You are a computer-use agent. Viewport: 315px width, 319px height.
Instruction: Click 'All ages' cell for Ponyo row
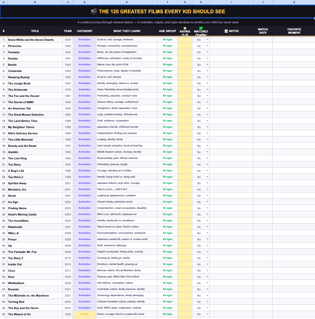pyautogui.click(x=167, y=239)
